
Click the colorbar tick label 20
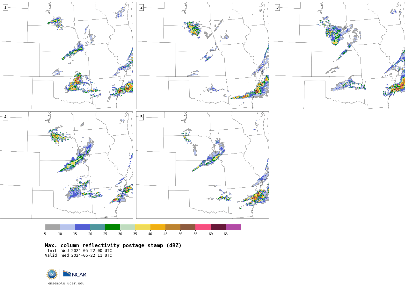[90, 234]
